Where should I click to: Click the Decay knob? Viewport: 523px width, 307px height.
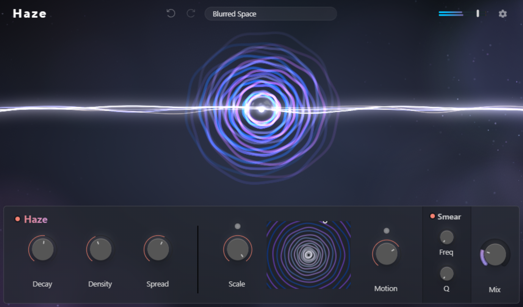click(x=42, y=249)
